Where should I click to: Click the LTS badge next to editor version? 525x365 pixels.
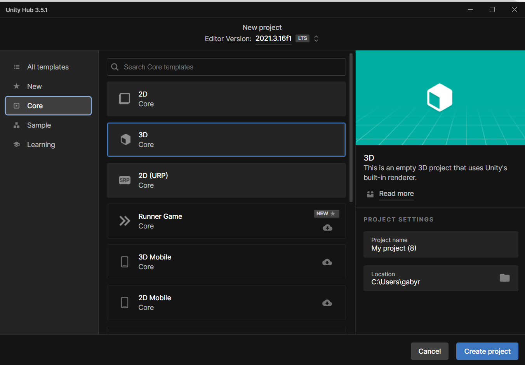302,38
